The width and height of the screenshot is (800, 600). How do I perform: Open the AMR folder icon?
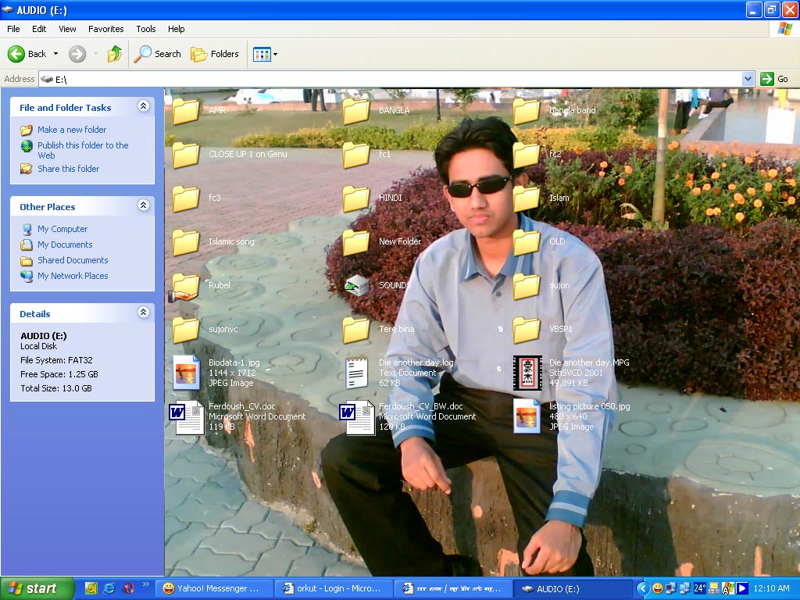(x=186, y=111)
